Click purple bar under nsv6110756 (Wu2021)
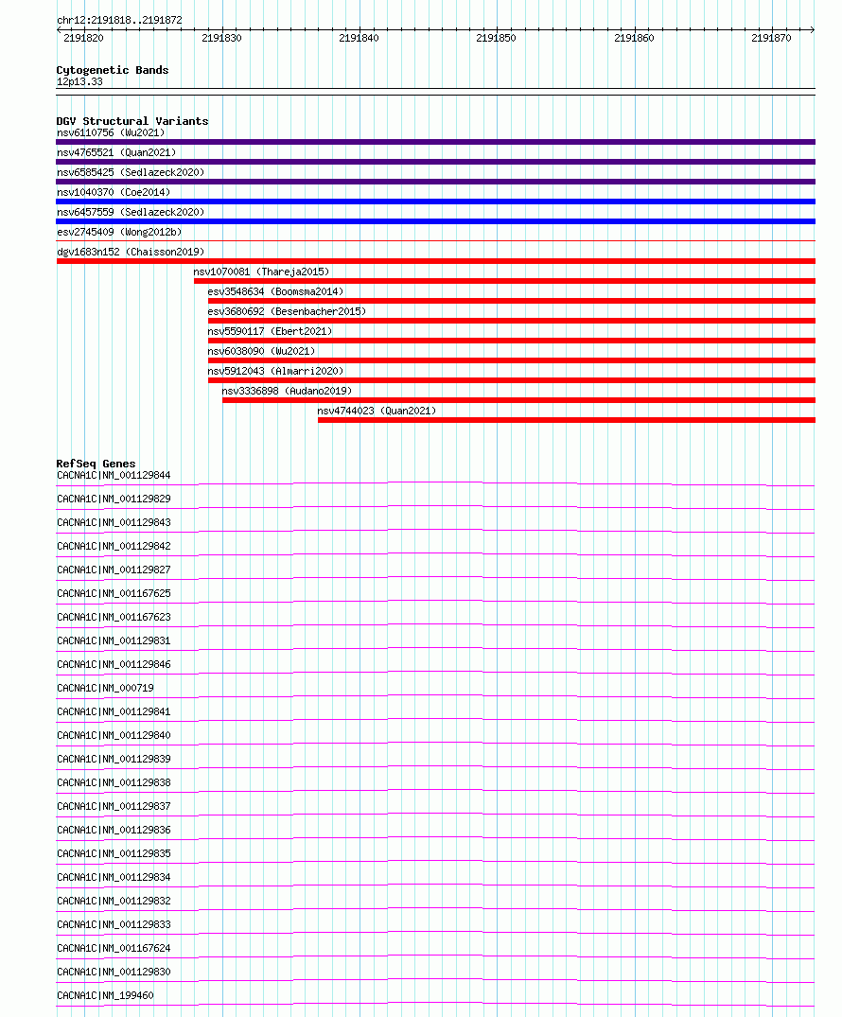Screen dimensions: 842x1017 pos(436,142)
